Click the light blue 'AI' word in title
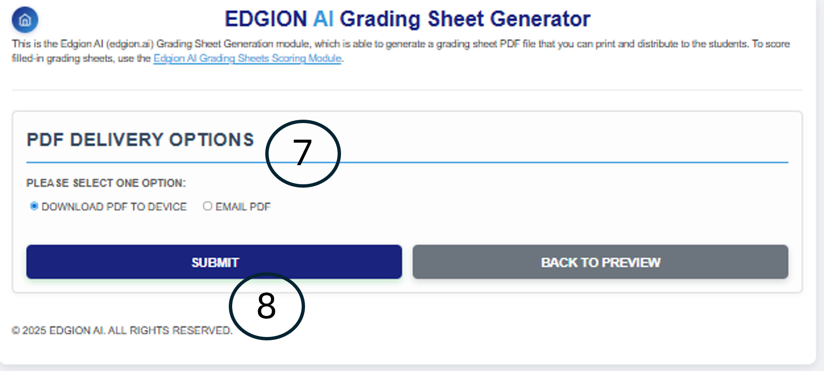 pos(323,19)
